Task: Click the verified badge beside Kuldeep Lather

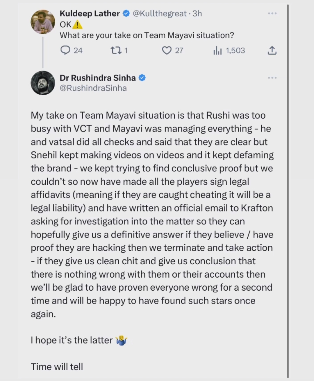Action: pos(126,13)
